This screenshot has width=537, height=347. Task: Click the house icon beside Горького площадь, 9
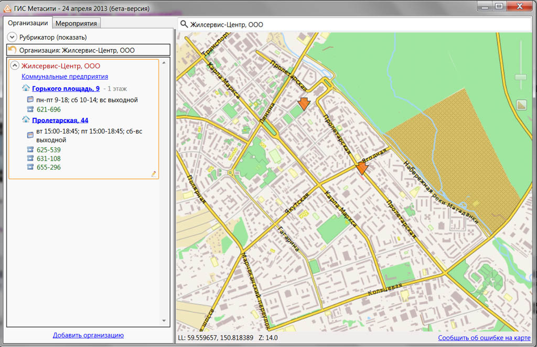point(26,88)
